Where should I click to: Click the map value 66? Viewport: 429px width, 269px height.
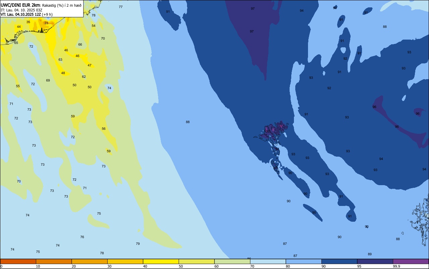click(x=80, y=45)
